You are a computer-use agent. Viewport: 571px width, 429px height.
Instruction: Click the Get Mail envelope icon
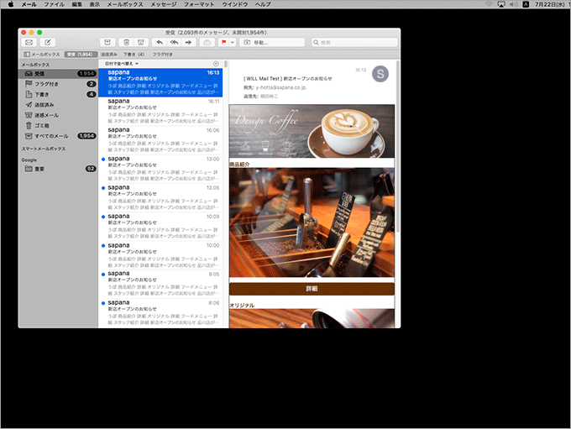[29, 42]
